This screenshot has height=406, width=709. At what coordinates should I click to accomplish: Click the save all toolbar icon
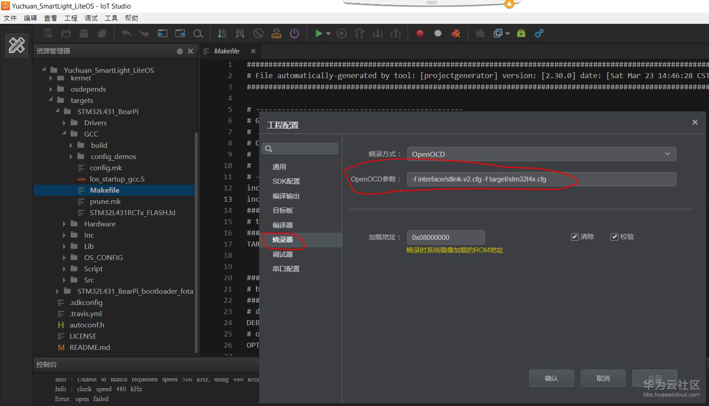(102, 33)
